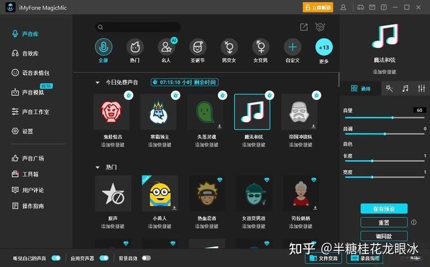
Task: Open 操作指南 operation guide
Action: tap(28, 206)
